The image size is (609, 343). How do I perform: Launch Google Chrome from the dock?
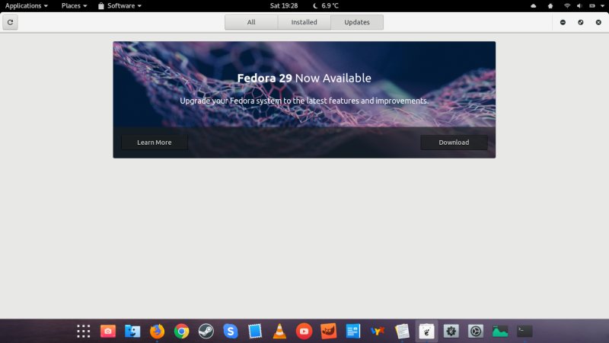pos(181,332)
